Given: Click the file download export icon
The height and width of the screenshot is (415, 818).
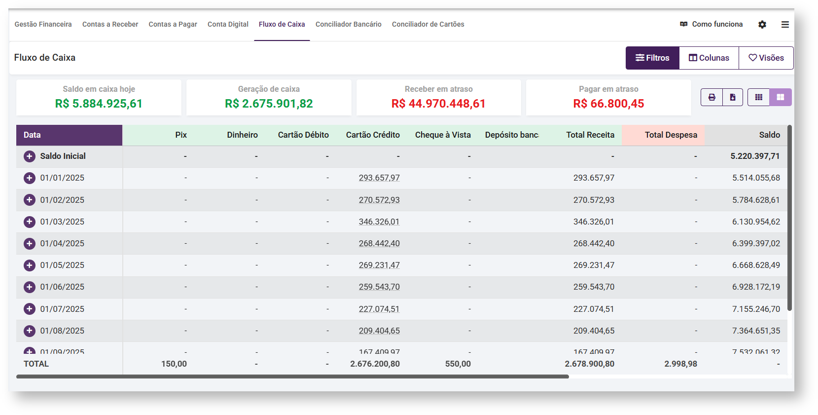Looking at the screenshot, I should pyautogui.click(x=733, y=97).
